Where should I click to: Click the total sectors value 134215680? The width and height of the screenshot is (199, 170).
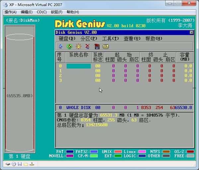97,125
